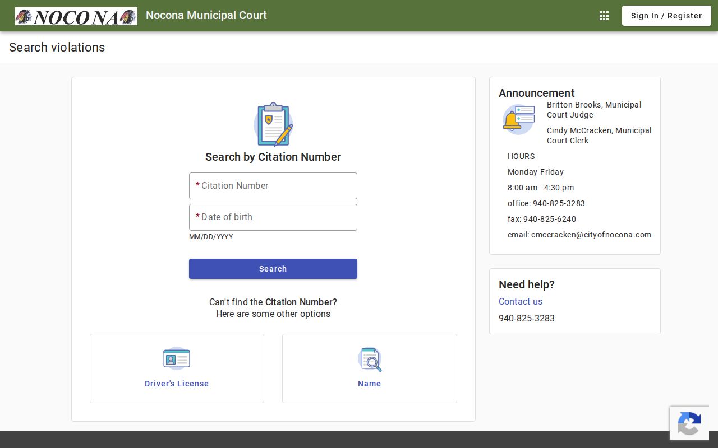The width and height of the screenshot is (718, 448).
Task: Click the Nocona Municipal Court title
Action: point(206,16)
